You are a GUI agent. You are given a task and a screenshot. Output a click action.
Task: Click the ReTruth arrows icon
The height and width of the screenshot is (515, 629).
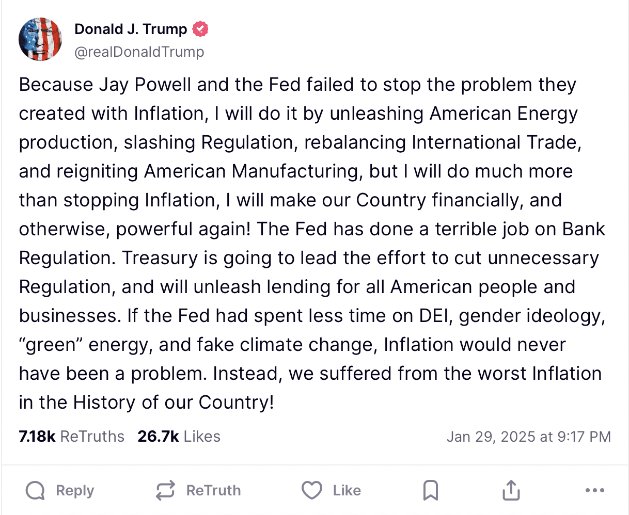(165, 491)
